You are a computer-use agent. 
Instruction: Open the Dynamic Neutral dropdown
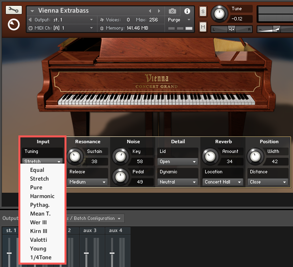click(x=178, y=182)
